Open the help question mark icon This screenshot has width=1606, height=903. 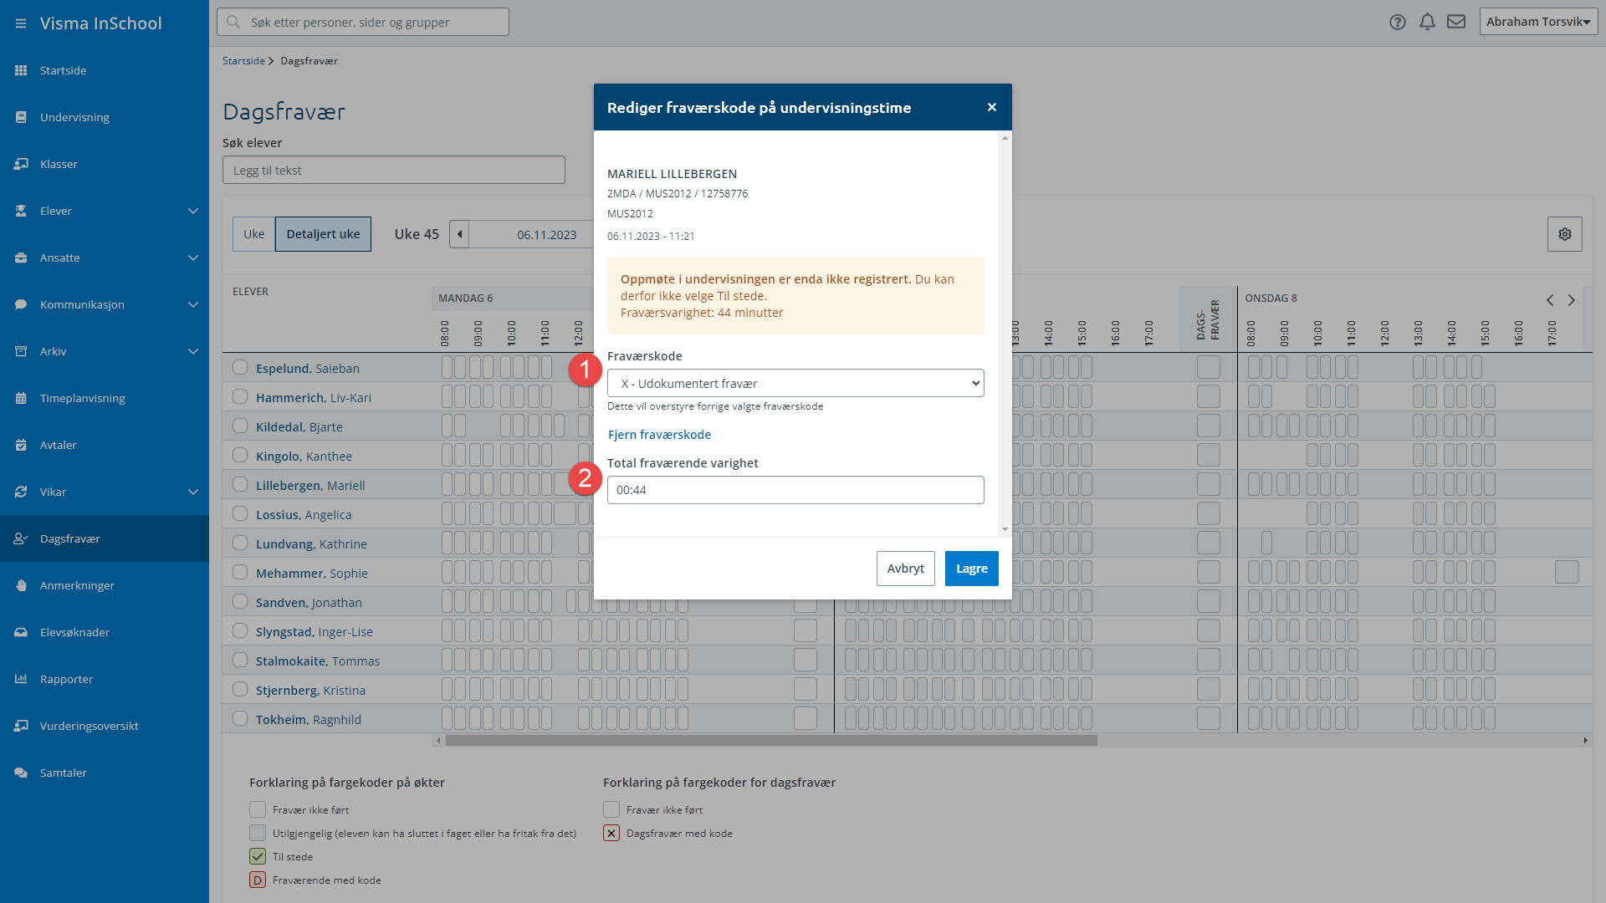click(x=1397, y=23)
